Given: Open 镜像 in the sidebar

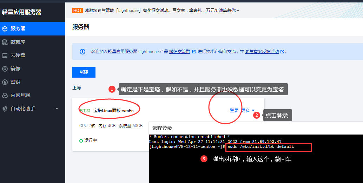Looking at the screenshot, I should (32, 68).
